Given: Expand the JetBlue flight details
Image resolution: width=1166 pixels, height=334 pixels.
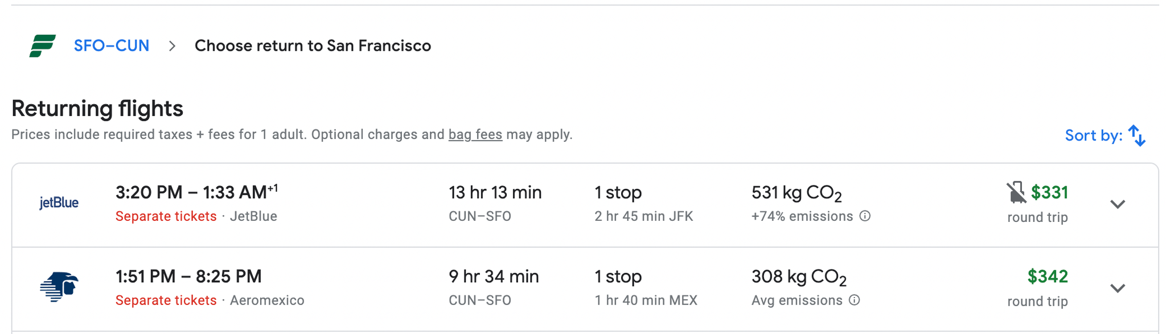Looking at the screenshot, I should tap(1118, 203).
